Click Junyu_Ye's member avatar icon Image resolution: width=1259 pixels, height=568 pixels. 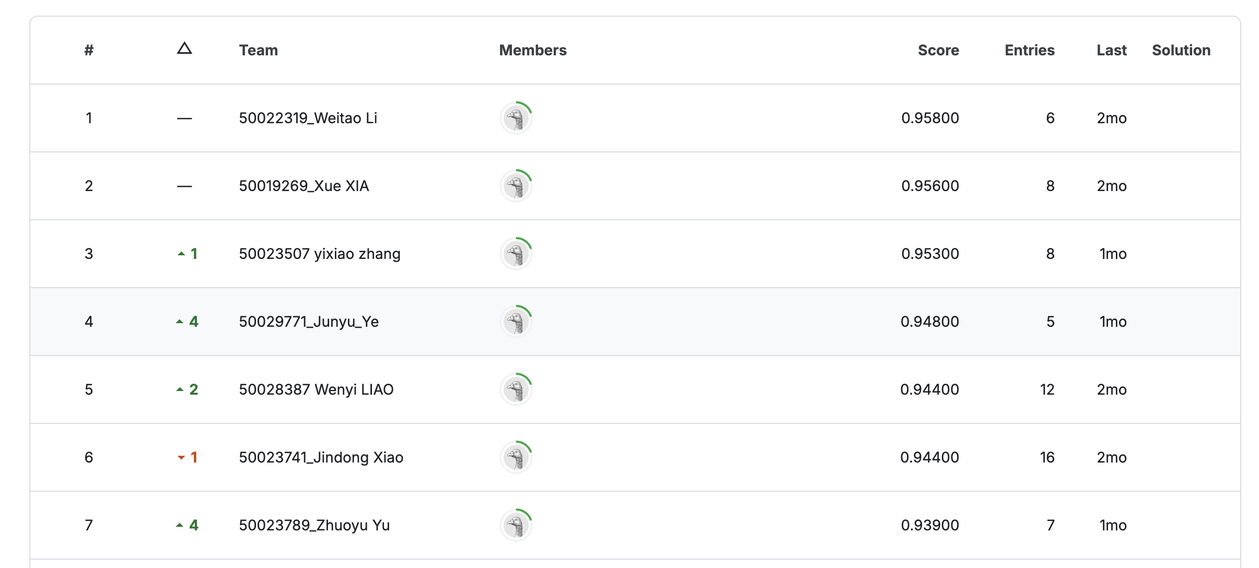coord(516,322)
